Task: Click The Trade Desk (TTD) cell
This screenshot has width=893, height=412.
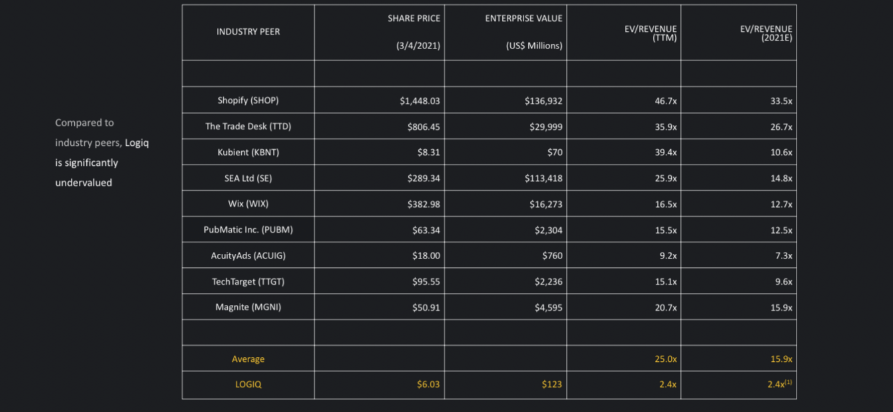Action: [248, 126]
